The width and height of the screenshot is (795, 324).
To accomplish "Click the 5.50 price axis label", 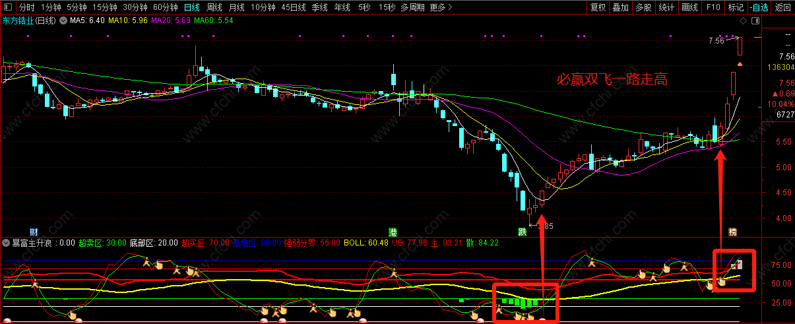I will click(x=785, y=142).
